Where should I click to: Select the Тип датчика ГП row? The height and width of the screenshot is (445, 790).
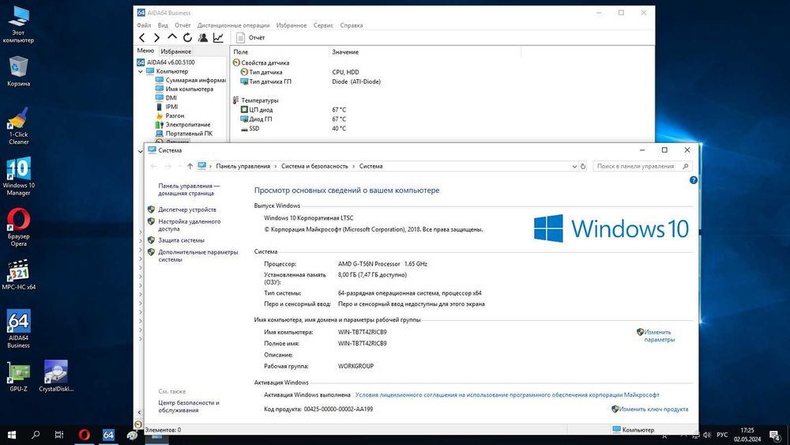(x=310, y=81)
